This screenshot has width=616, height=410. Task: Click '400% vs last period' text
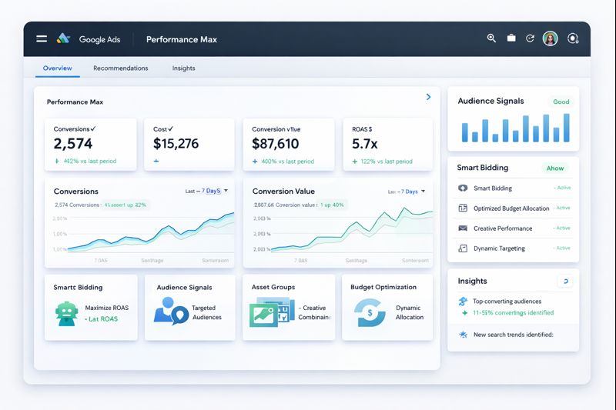pos(287,162)
